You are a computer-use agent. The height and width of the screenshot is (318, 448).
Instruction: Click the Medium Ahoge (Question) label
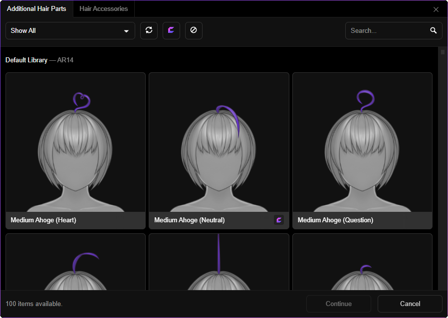tap(335, 220)
